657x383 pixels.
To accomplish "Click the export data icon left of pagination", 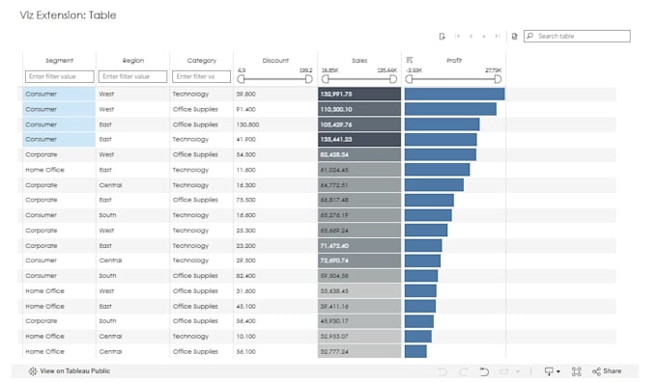I will [443, 37].
